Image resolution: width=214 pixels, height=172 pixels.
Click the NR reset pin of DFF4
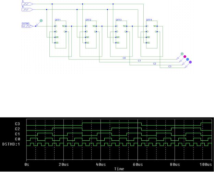tap(148, 37)
